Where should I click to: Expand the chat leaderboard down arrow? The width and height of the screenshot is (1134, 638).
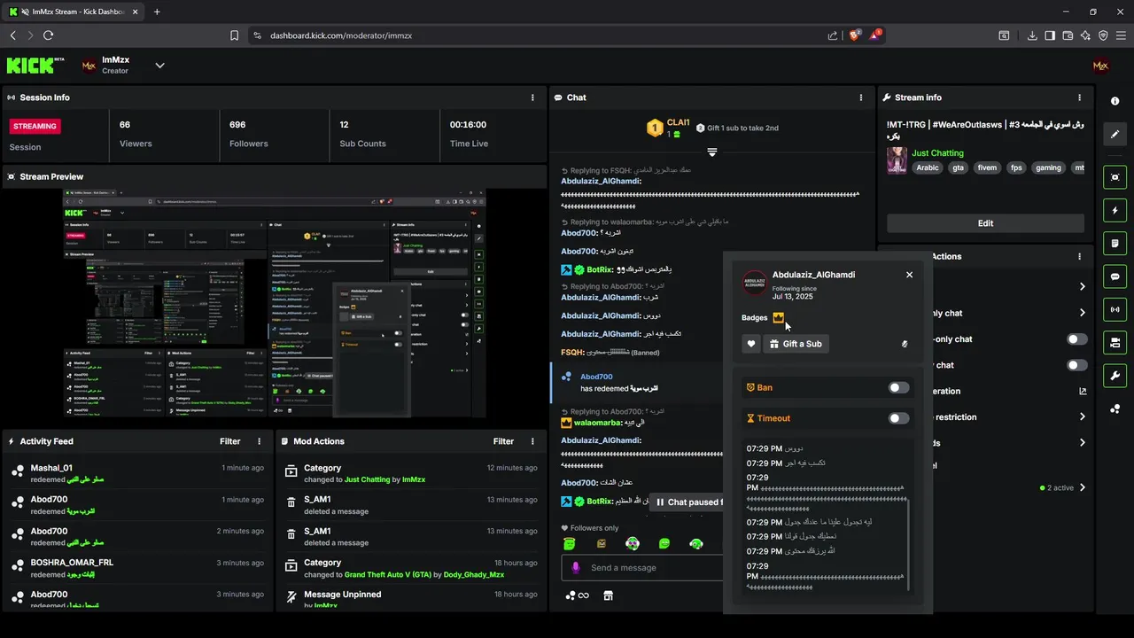coord(711,152)
